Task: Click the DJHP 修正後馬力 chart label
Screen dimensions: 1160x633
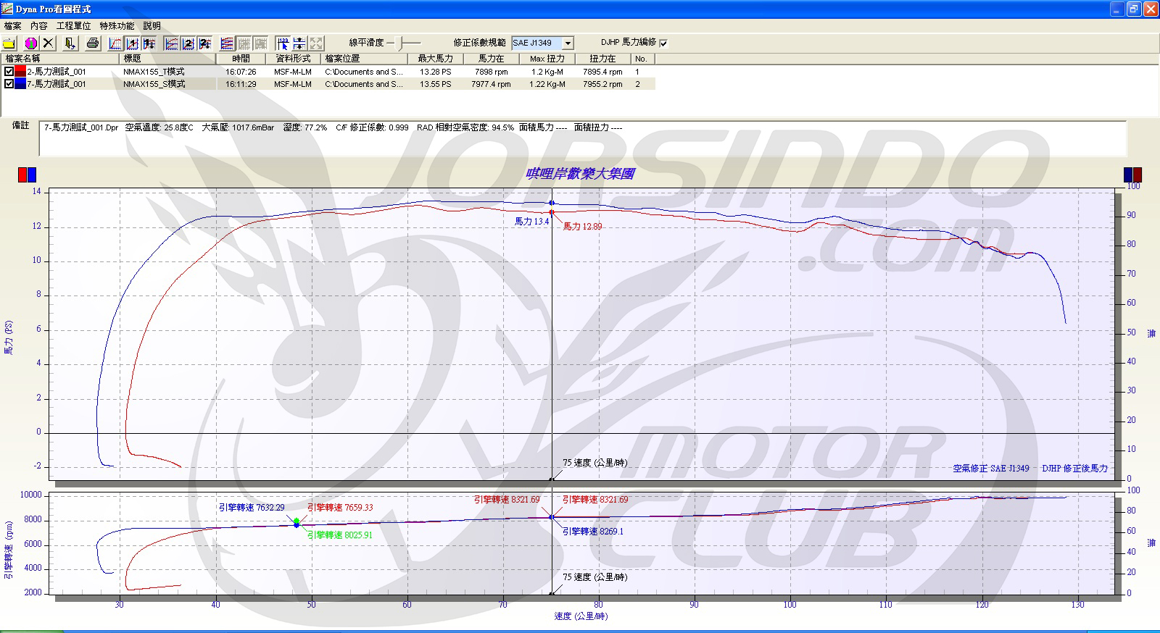Action: click(x=1075, y=469)
